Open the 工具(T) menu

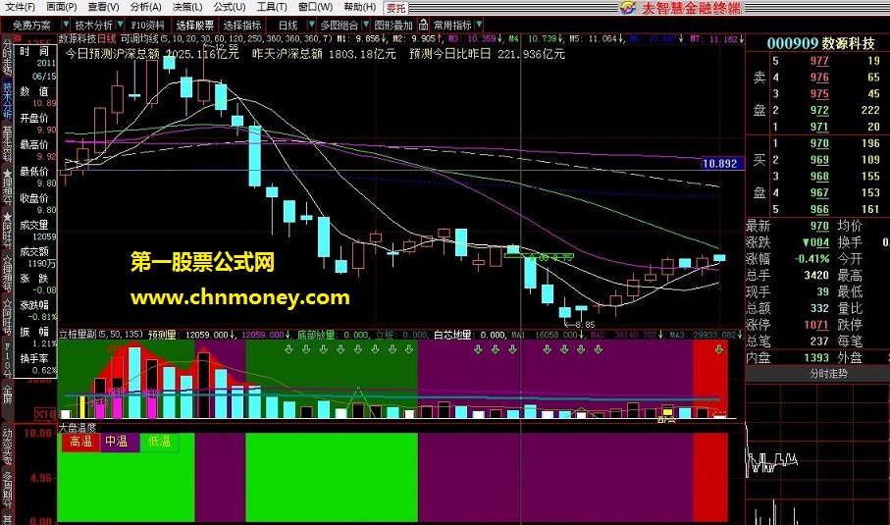point(271,8)
